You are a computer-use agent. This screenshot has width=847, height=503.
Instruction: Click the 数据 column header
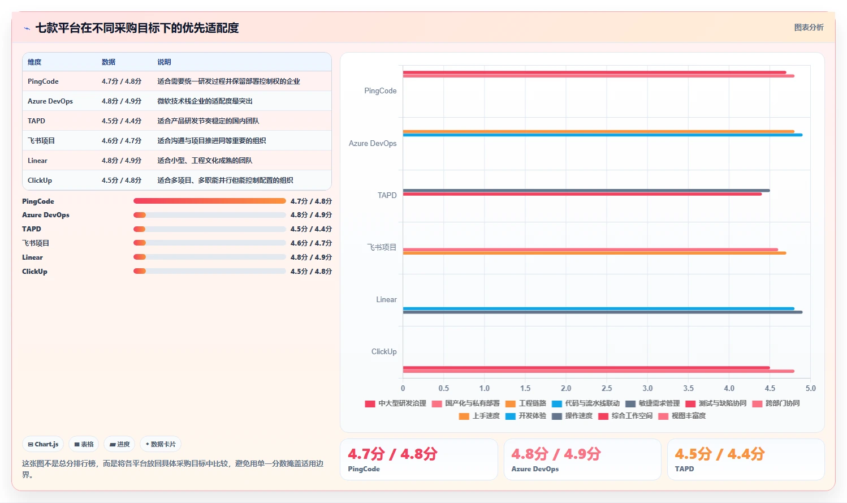pos(109,62)
